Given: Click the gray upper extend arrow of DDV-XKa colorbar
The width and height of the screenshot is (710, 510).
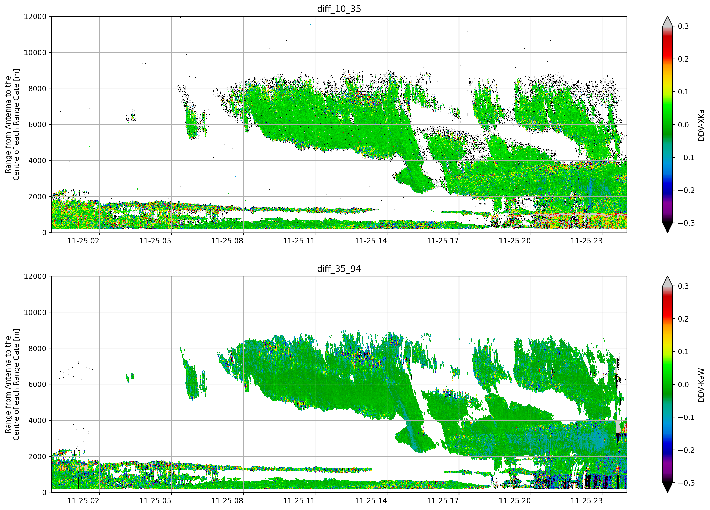Looking at the screenshot, I should click(x=667, y=22).
